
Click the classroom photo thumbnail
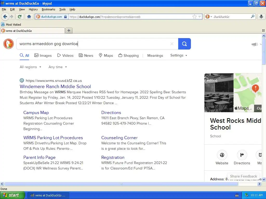pos(219,93)
